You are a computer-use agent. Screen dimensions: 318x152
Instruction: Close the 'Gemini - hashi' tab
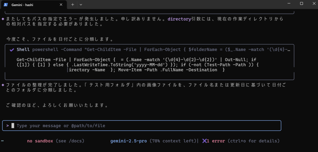[61, 5]
